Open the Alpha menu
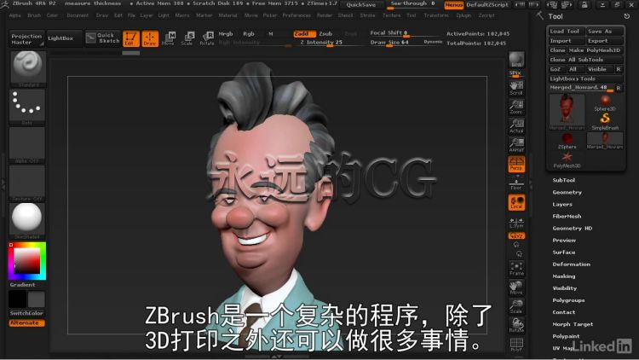The height and width of the screenshot is (360, 639). click(15, 15)
